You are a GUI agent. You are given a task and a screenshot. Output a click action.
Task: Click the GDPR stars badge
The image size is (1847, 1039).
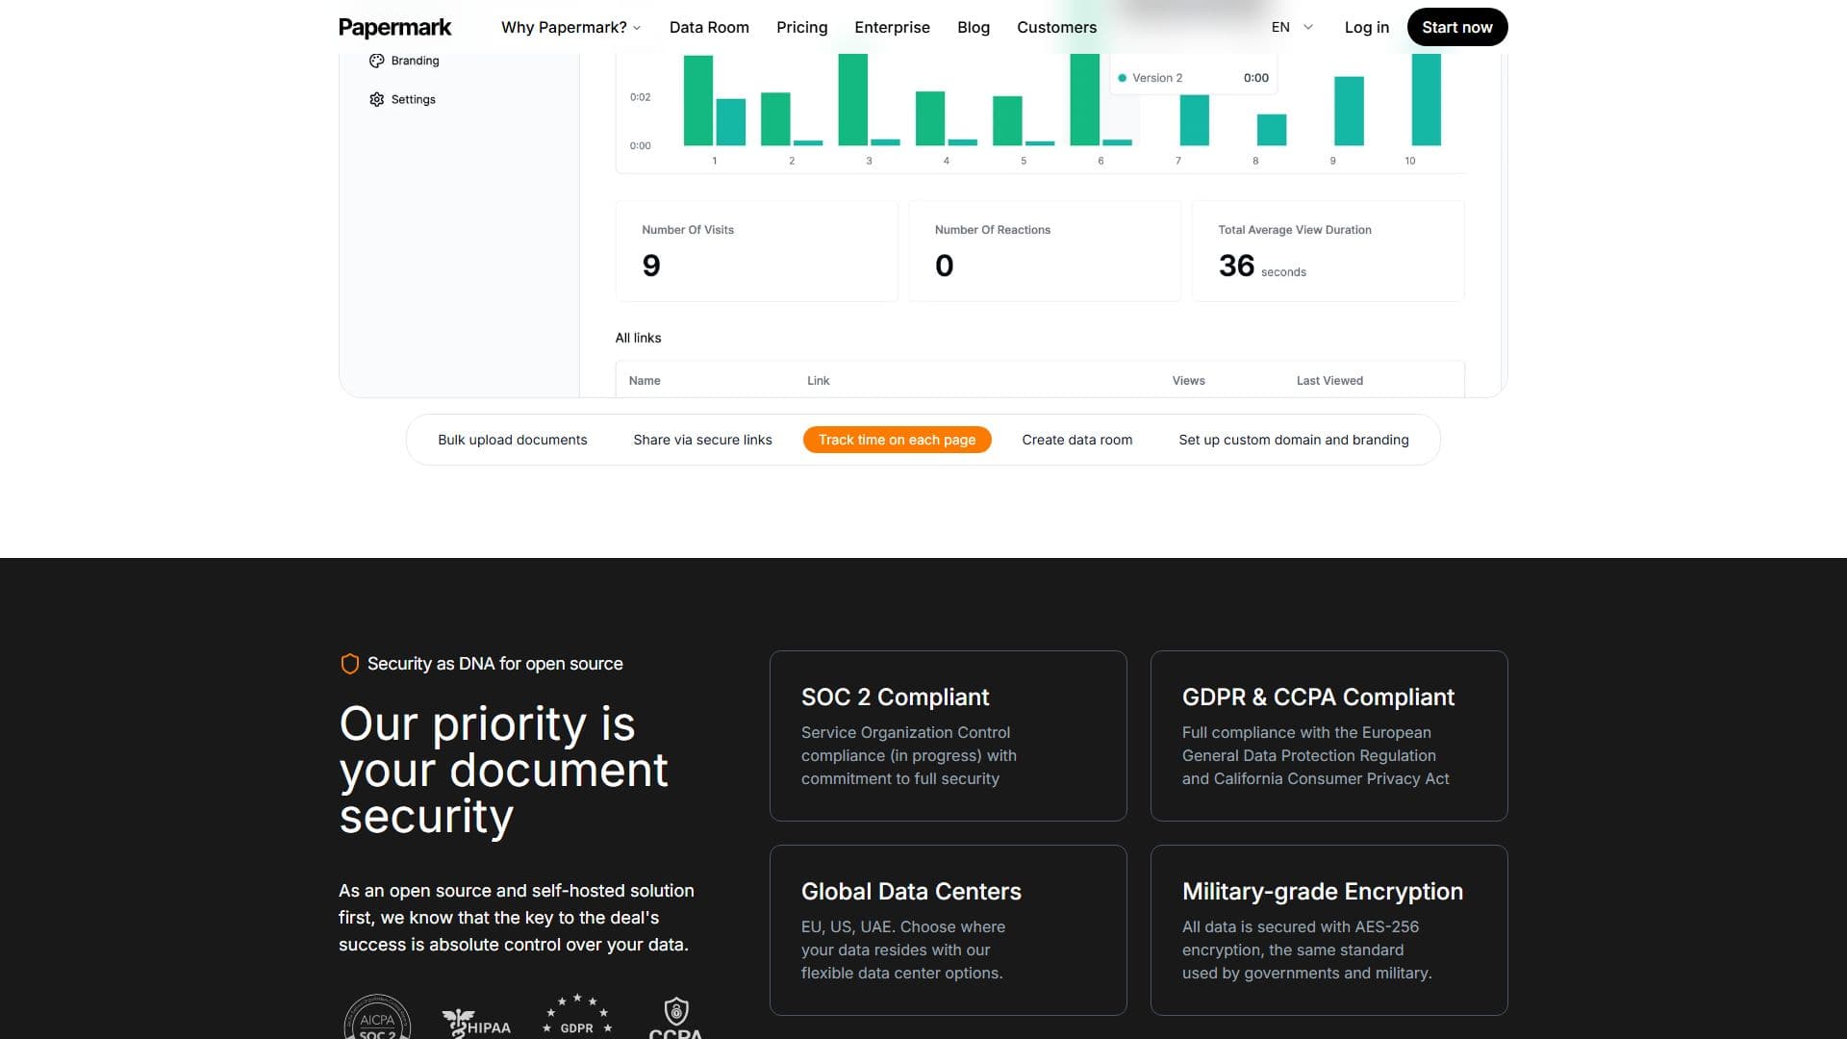point(577,1015)
